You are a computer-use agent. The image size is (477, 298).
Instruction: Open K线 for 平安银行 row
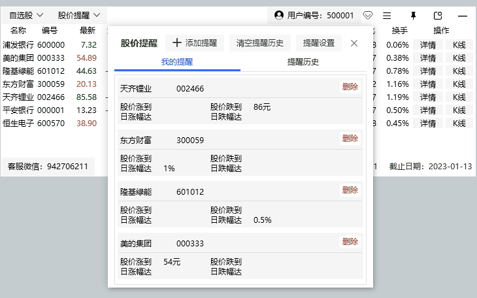click(459, 110)
